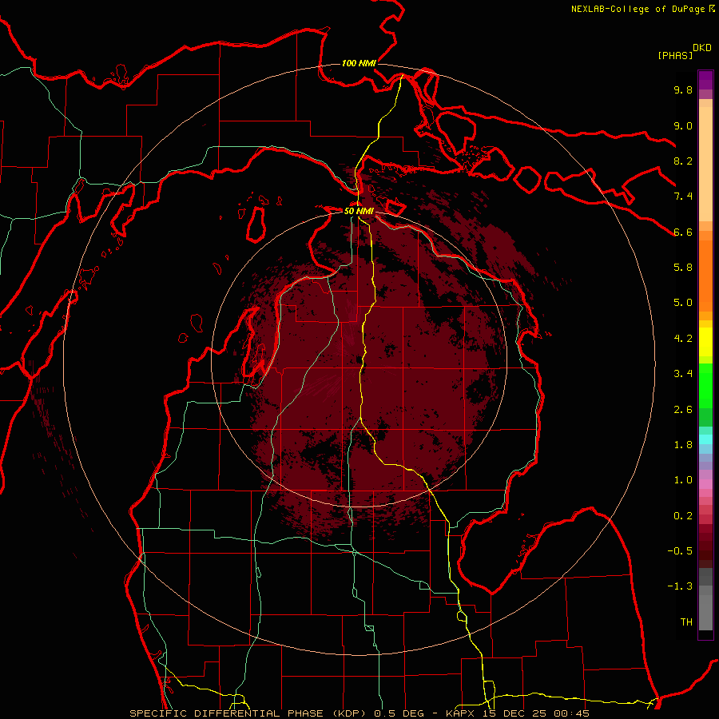Click the TH label on the color scale
Screen dimensions: 719x719
[686, 622]
